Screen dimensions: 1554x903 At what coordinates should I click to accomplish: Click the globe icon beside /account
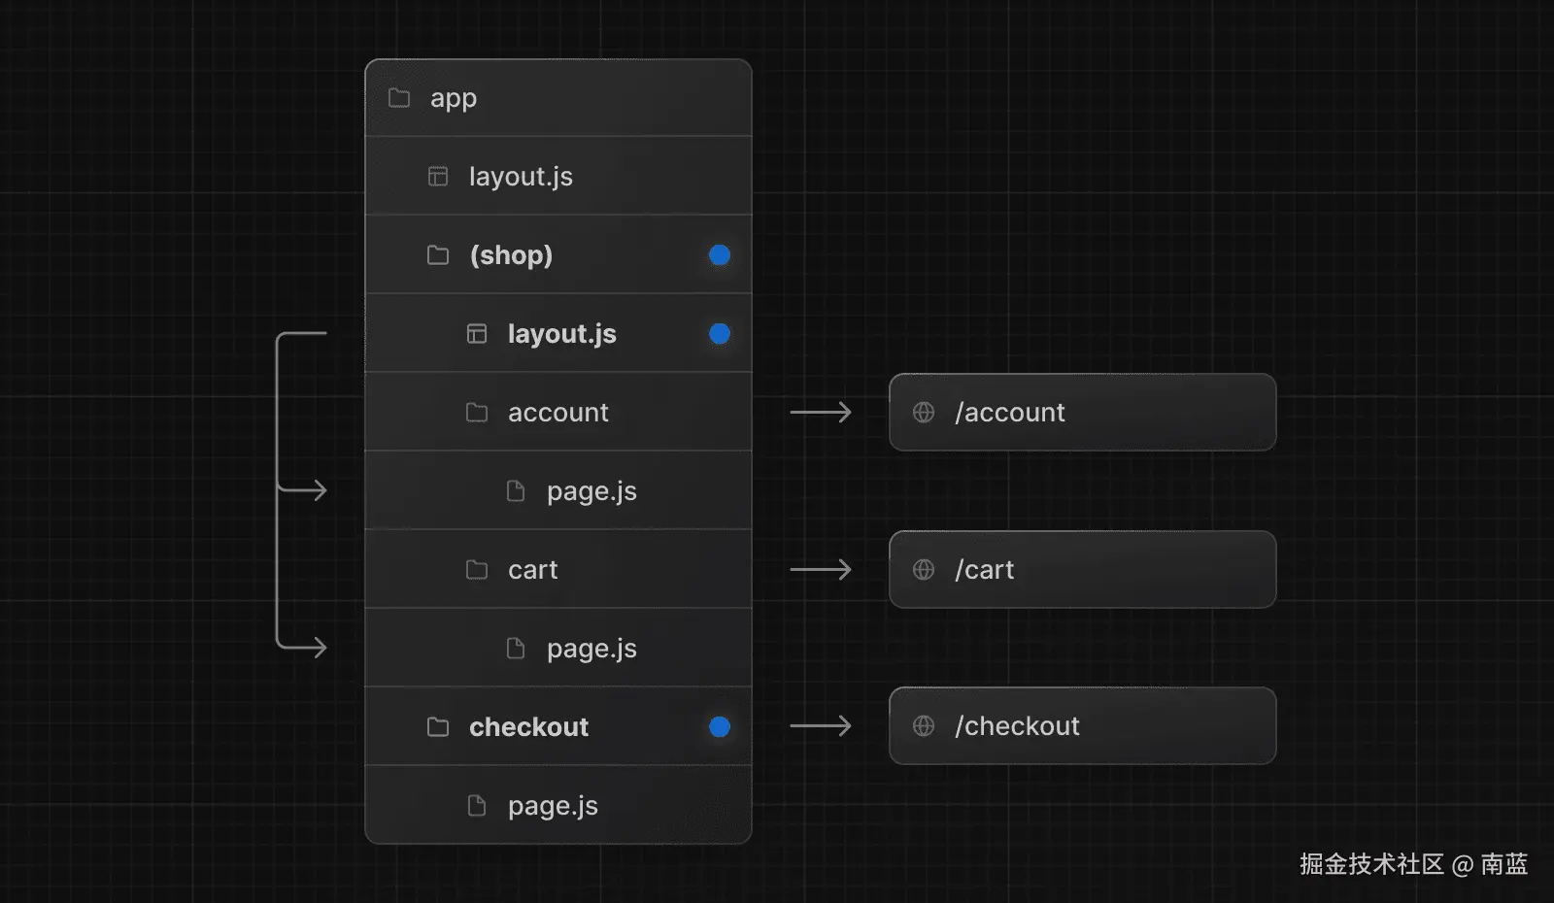pyautogui.click(x=924, y=413)
